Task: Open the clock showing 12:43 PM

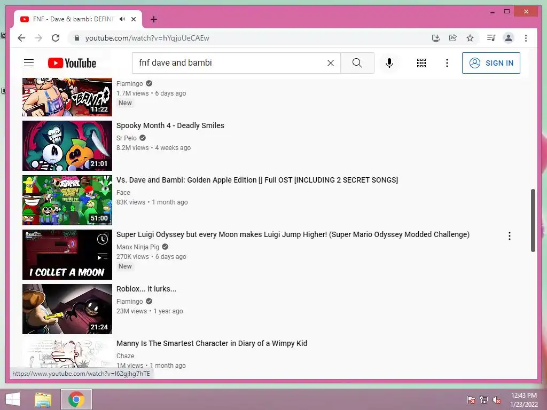Action: tap(524, 399)
